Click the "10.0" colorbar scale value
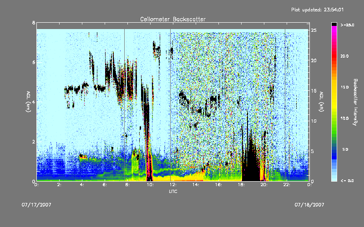This screenshot has width=364, height=227. [x=344, y=118]
